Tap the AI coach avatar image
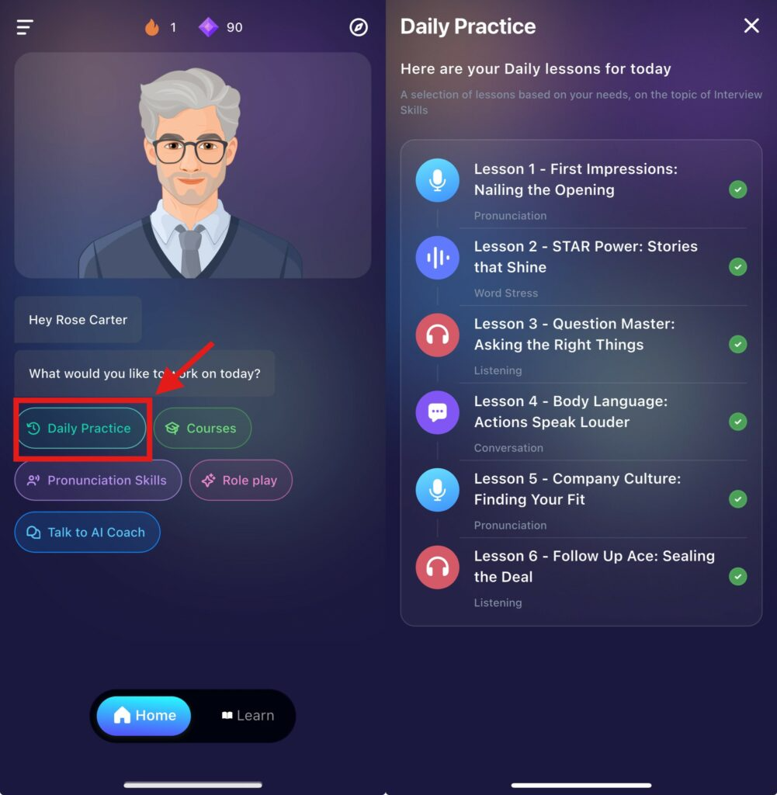Image resolution: width=777 pixels, height=795 pixels. tap(193, 165)
